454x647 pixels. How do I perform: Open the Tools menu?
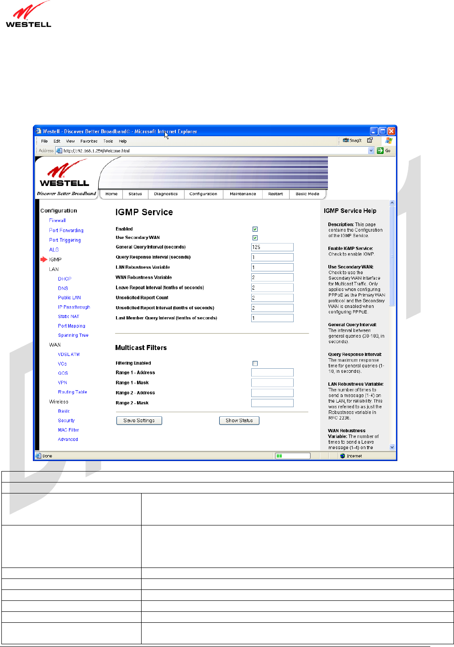tap(108, 141)
